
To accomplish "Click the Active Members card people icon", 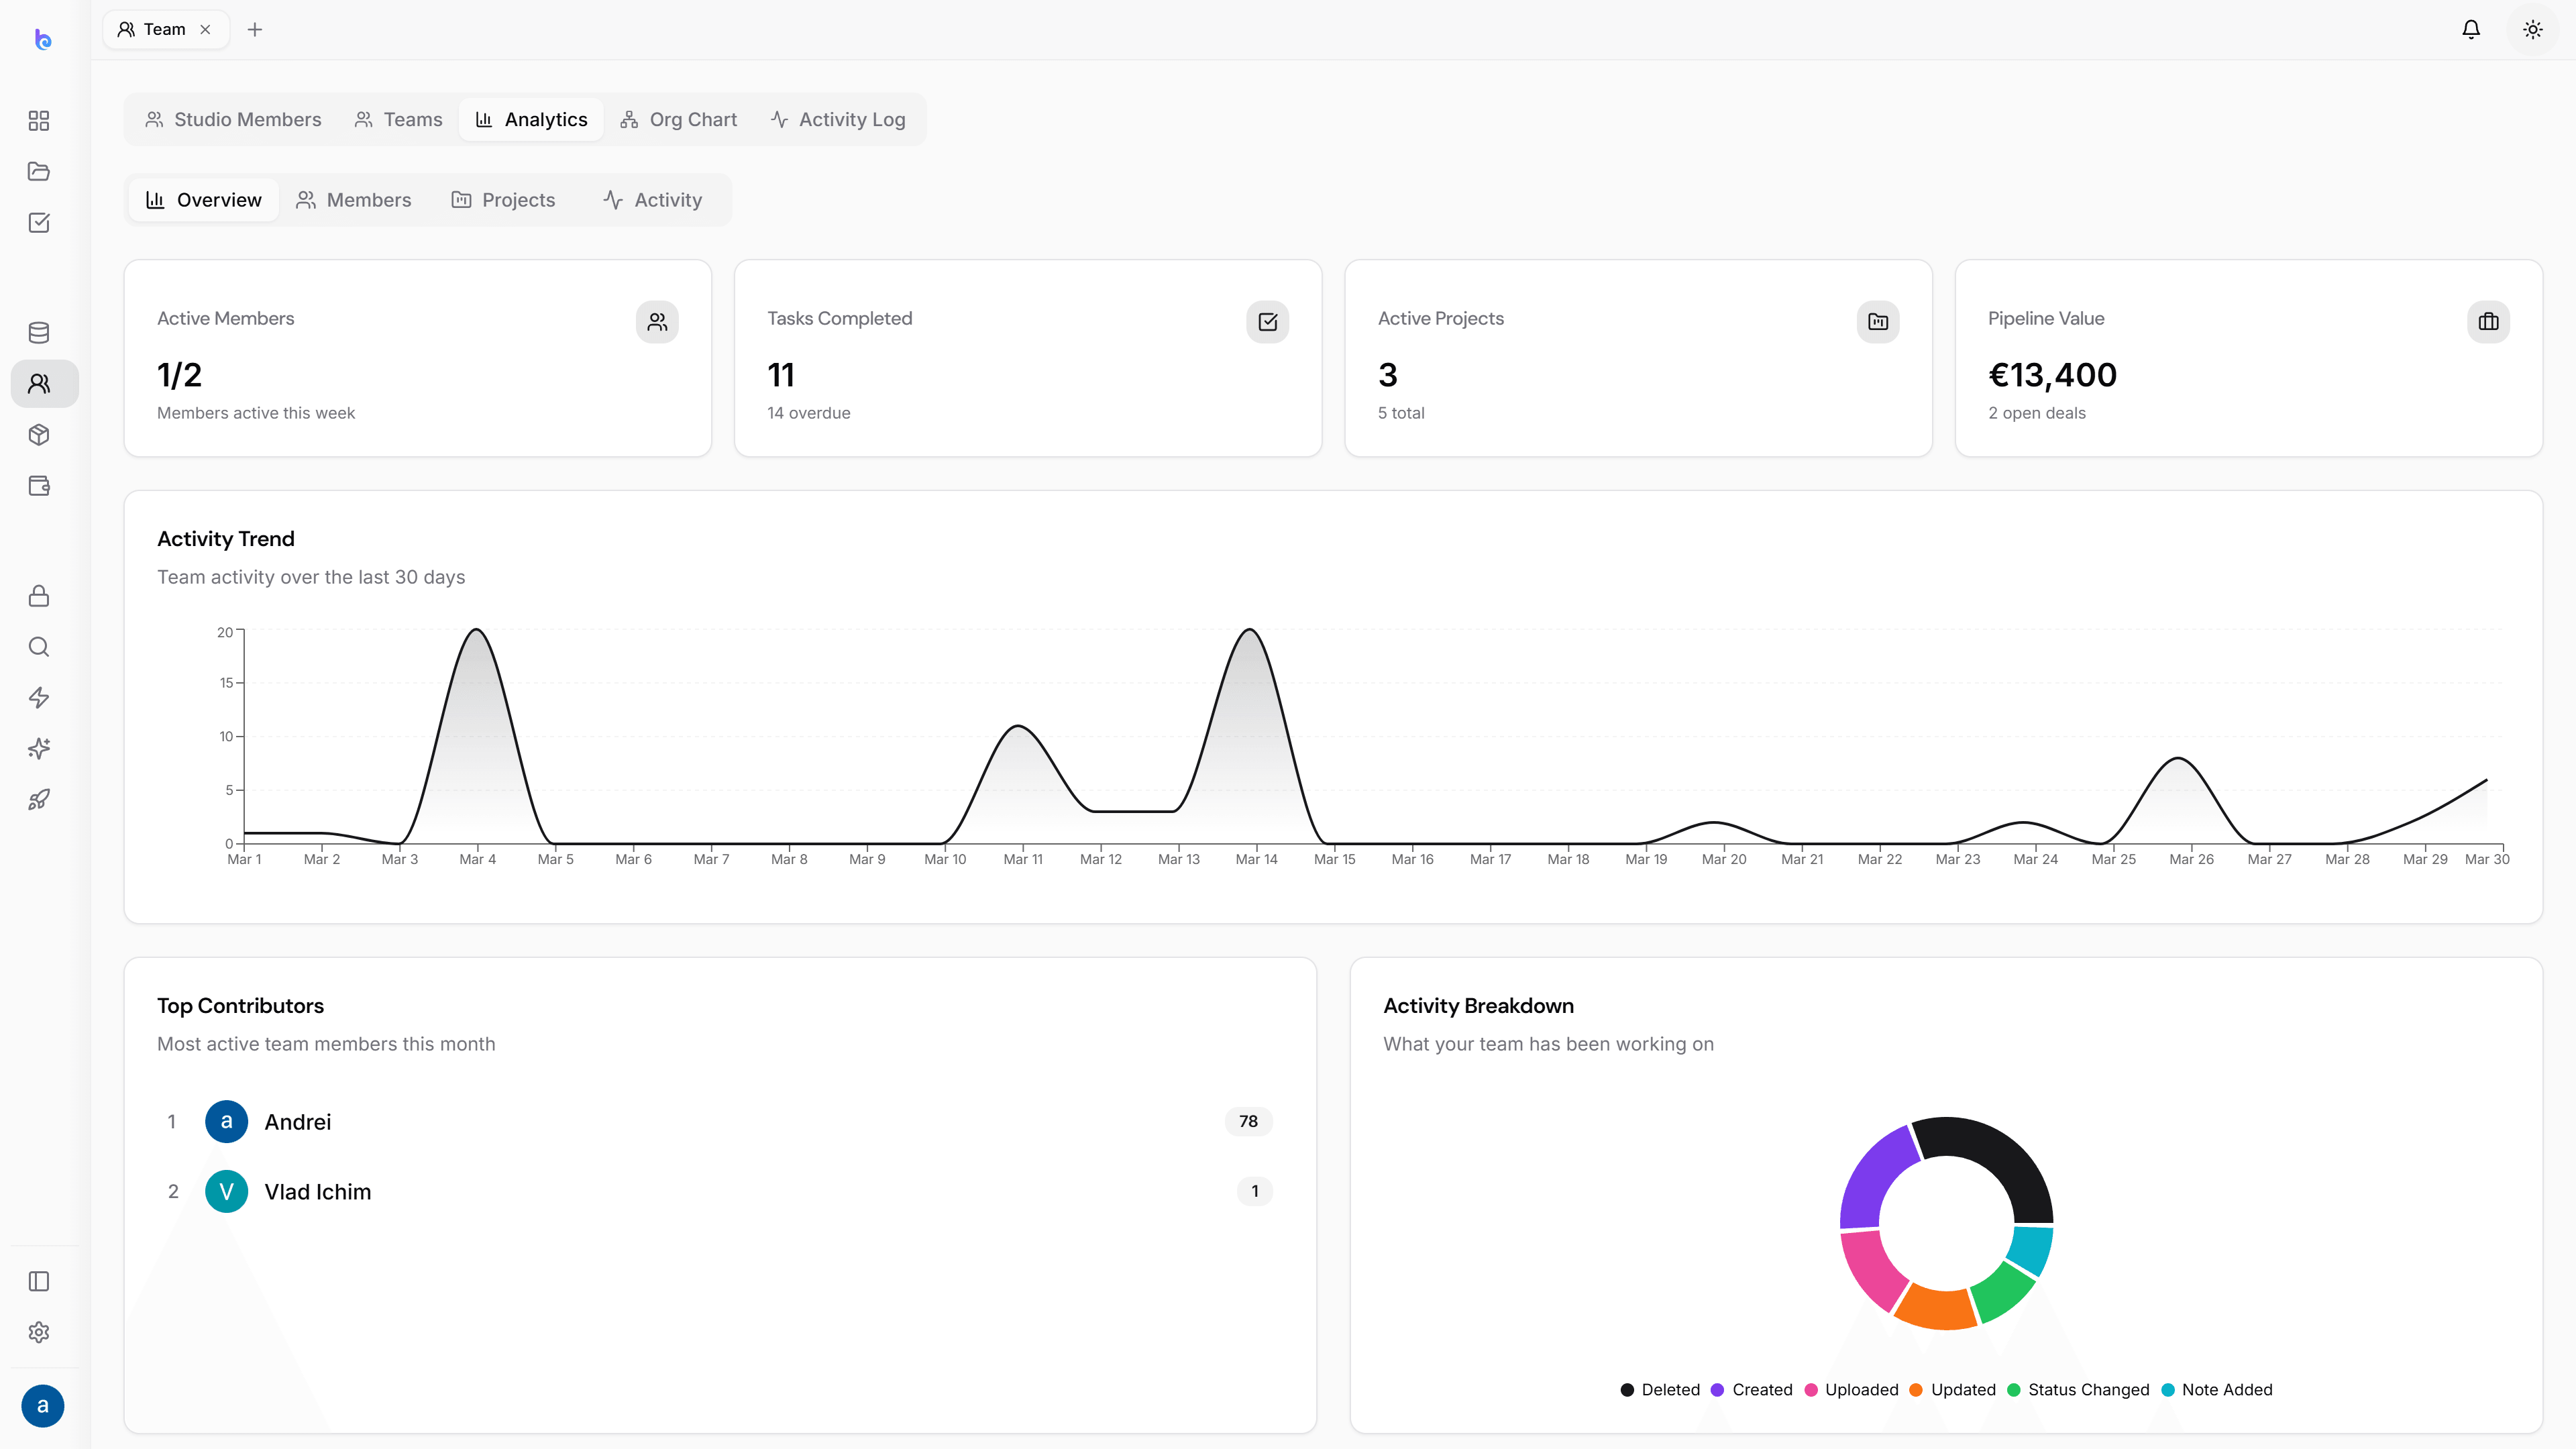I will 657,322.
